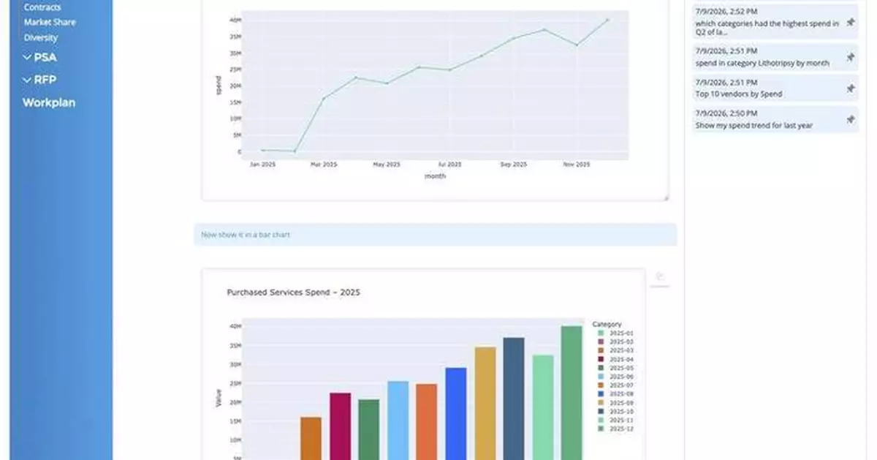Click the 'spend' y-axis label on line chart
Screen dimensions: 877x460
tap(218, 86)
